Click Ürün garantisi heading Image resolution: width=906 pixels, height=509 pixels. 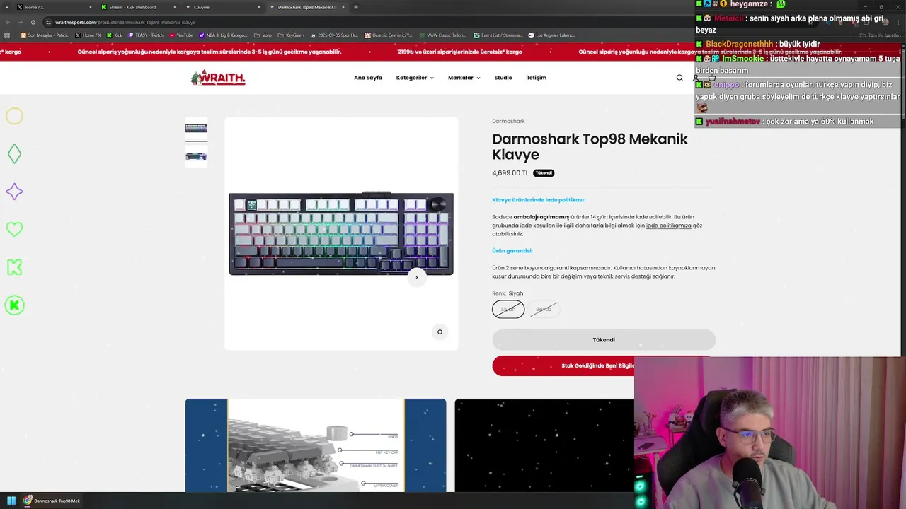(512, 251)
